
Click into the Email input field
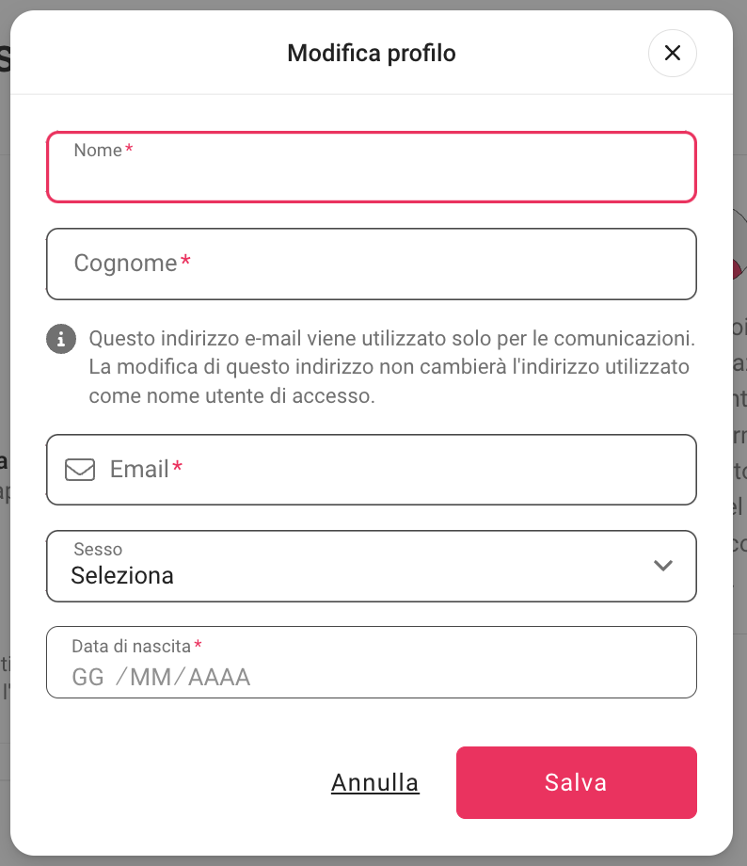coord(376,469)
